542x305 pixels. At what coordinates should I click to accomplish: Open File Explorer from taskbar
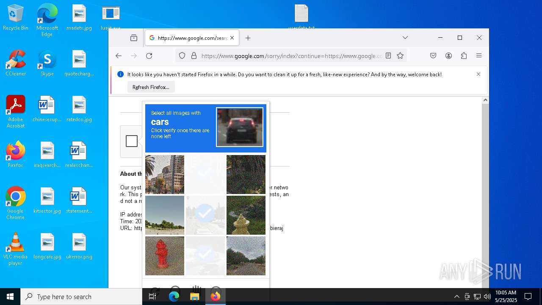pos(195,297)
